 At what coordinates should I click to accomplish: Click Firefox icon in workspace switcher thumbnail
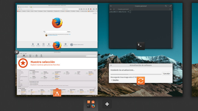click(x=93, y=106)
